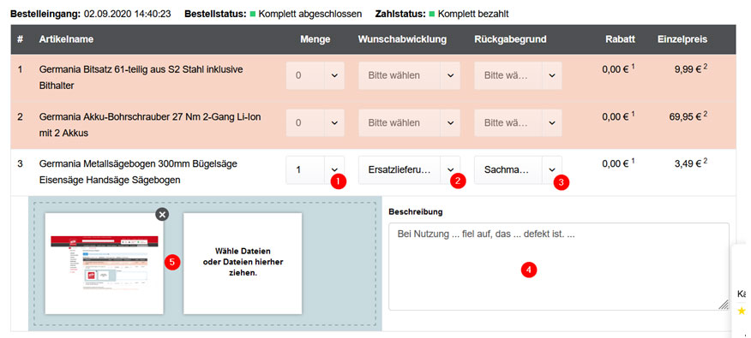Select the uploaded screenshot thumbnail
Screen dimensions: 751x338
(x=104, y=264)
